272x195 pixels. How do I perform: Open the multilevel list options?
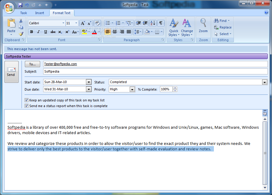click(129, 23)
